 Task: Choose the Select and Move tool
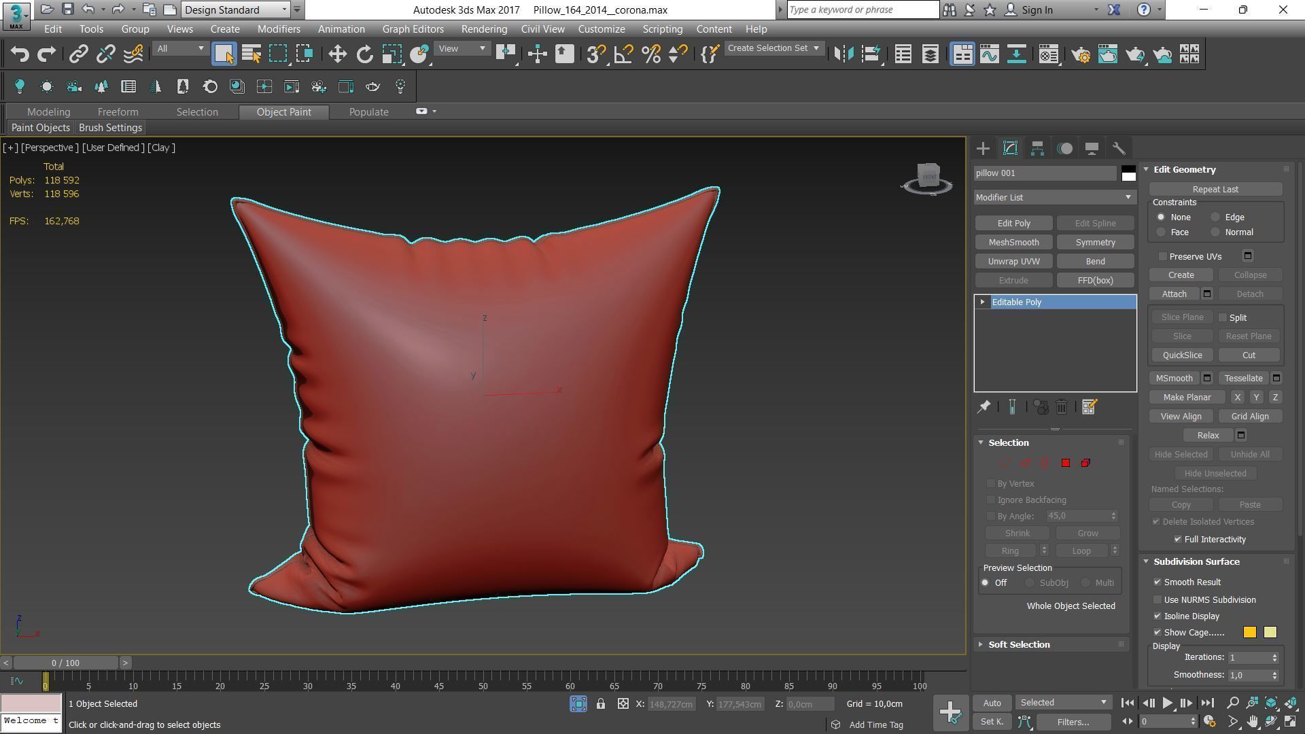pyautogui.click(x=337, y=54)
